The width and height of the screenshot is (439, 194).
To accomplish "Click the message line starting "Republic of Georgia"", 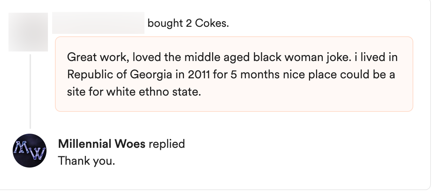I will coord(231,74).
